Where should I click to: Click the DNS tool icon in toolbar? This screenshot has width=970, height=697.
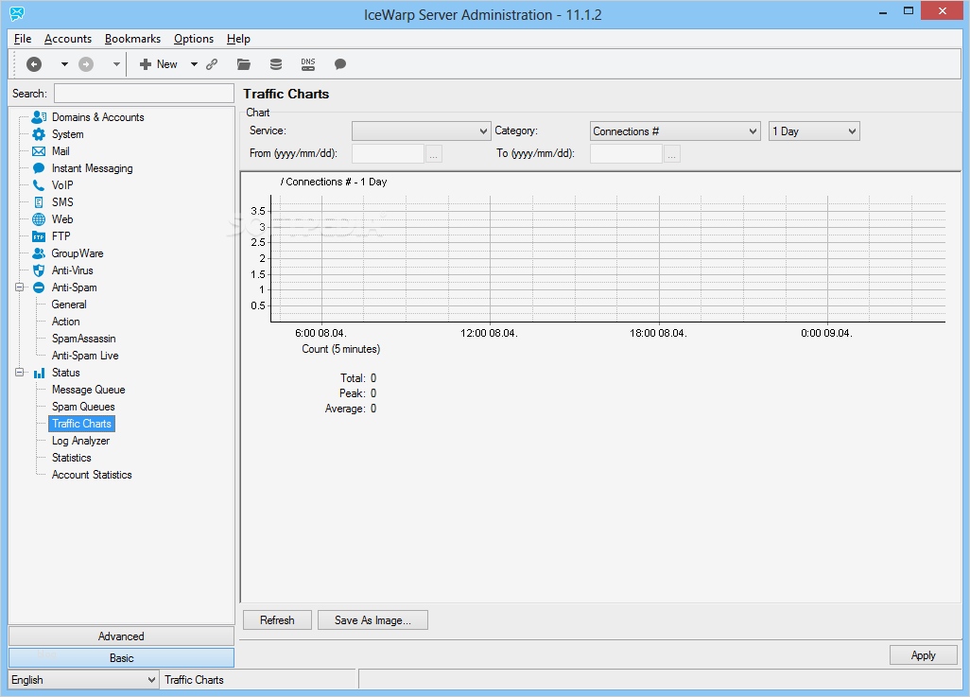tap(308, 64)
